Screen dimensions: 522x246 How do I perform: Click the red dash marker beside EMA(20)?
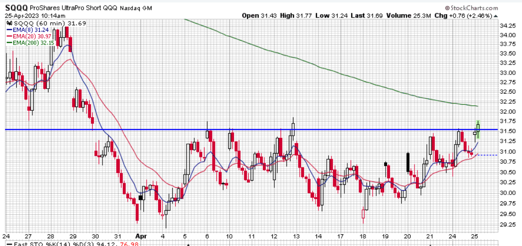point(9,36)
